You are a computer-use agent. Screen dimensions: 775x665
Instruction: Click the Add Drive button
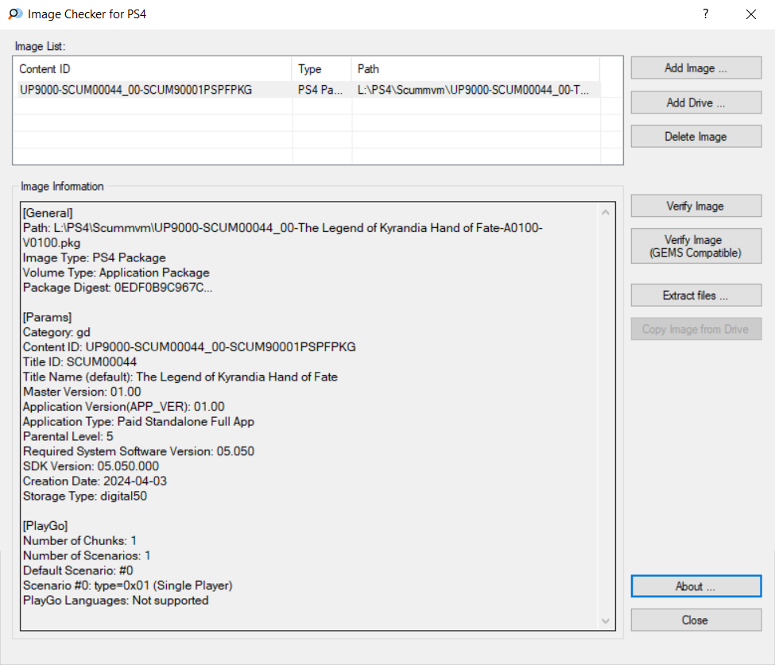click(x=696, y=102)
